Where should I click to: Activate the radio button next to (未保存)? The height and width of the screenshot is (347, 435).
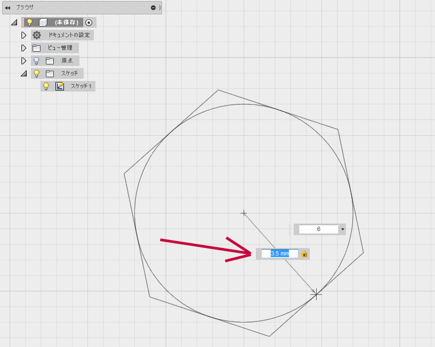tap(89, 22)
